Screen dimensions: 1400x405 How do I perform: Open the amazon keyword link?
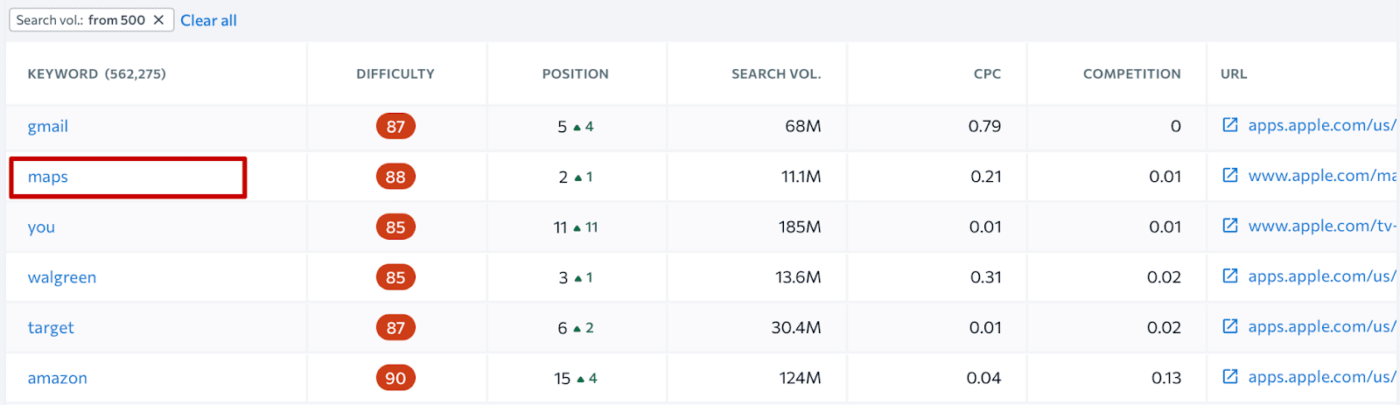click(58, 378)
